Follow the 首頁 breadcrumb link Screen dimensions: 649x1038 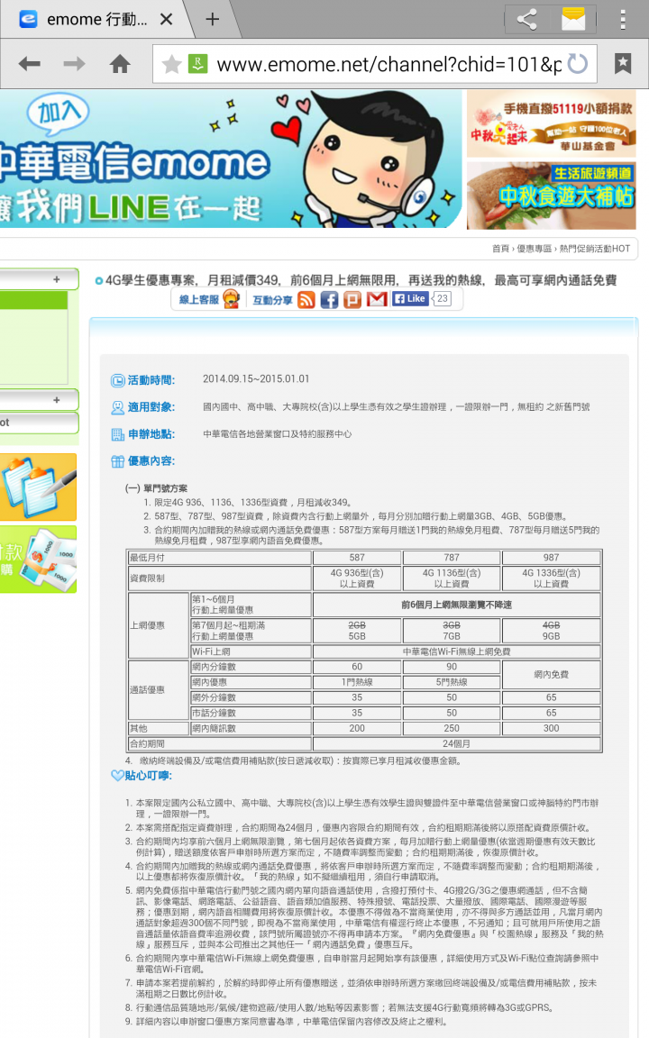[x=500, y=249]
